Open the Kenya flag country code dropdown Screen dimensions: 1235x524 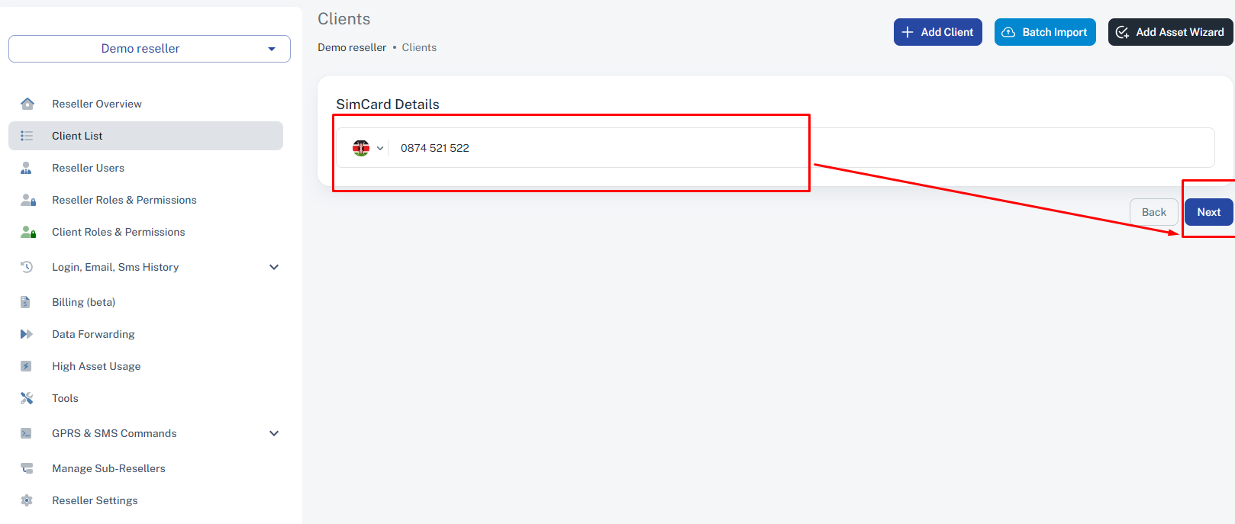click(x=368, y=148)
